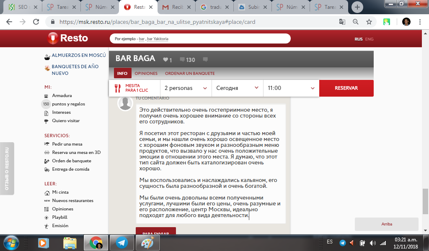Open the 2 personas dropdown
This screenshot has height=251, width=429.
tap(186, 88)
